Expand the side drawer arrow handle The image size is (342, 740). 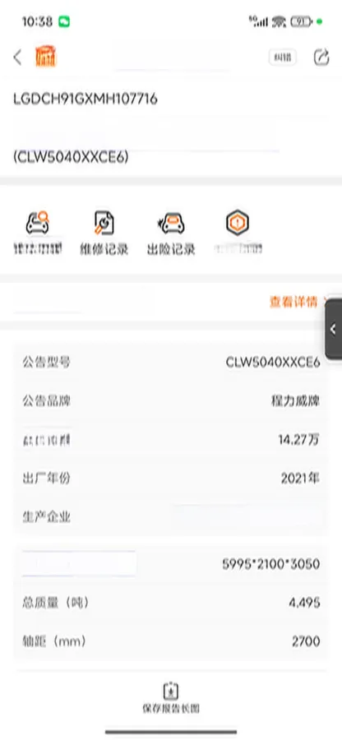[334, 329]
